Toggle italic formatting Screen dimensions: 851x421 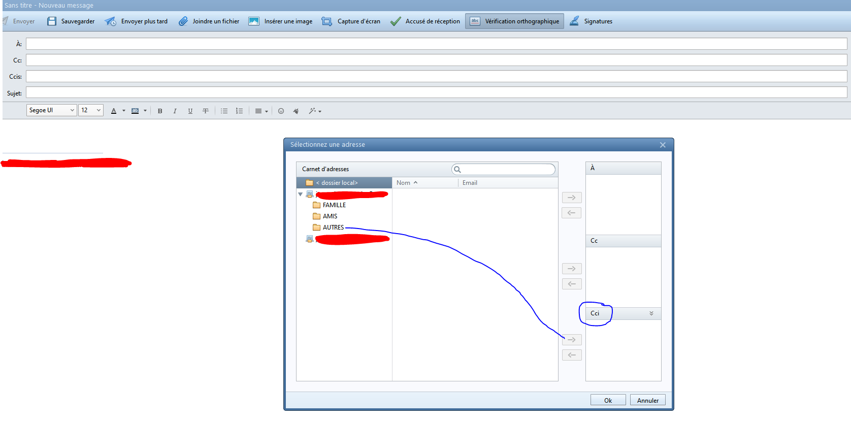click(175, 111)
